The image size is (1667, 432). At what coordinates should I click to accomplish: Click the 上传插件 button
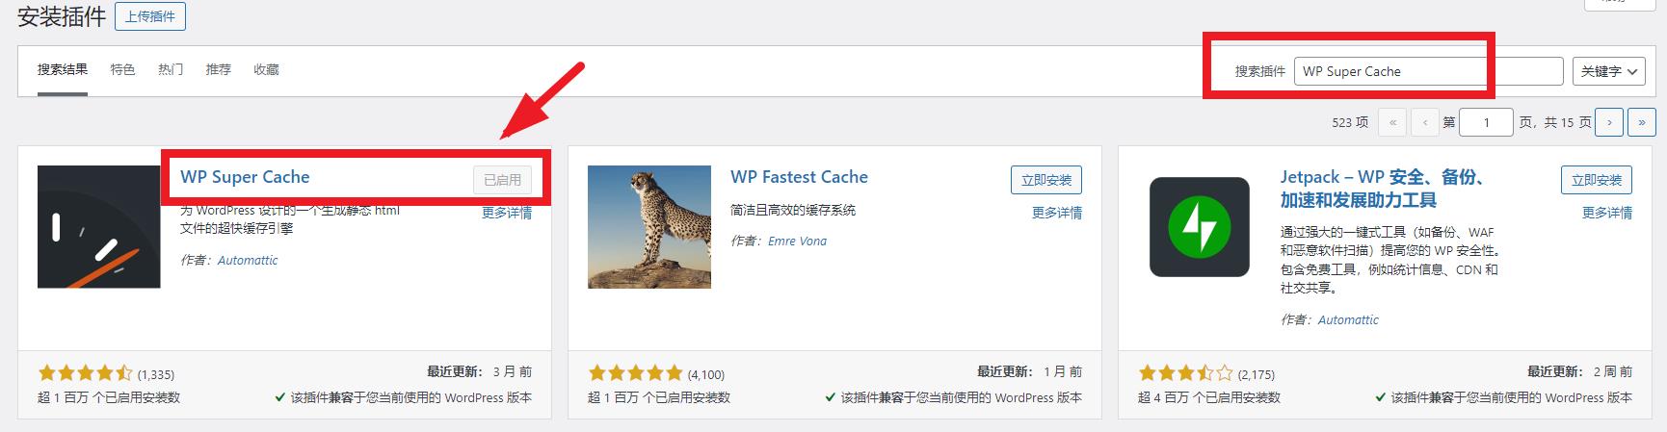(x=150, y=16)
